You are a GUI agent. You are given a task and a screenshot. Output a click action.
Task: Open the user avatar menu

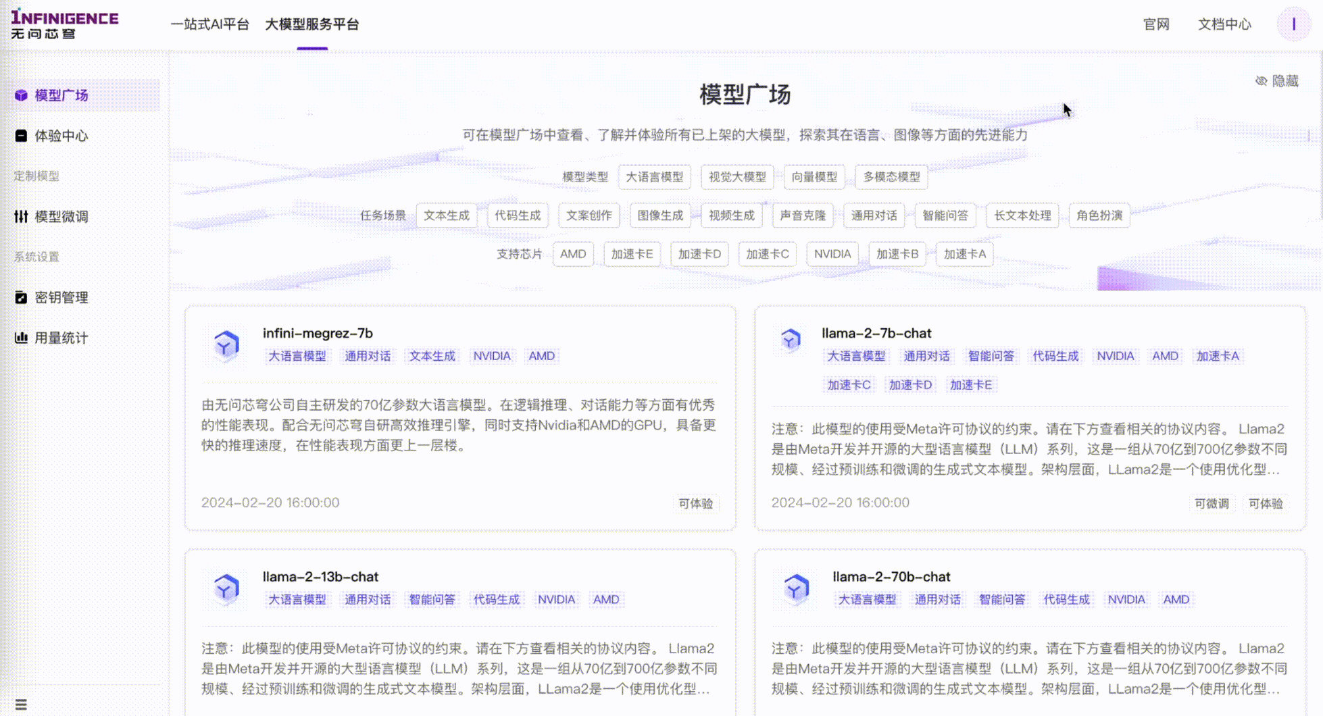[x=1293, y=24]
